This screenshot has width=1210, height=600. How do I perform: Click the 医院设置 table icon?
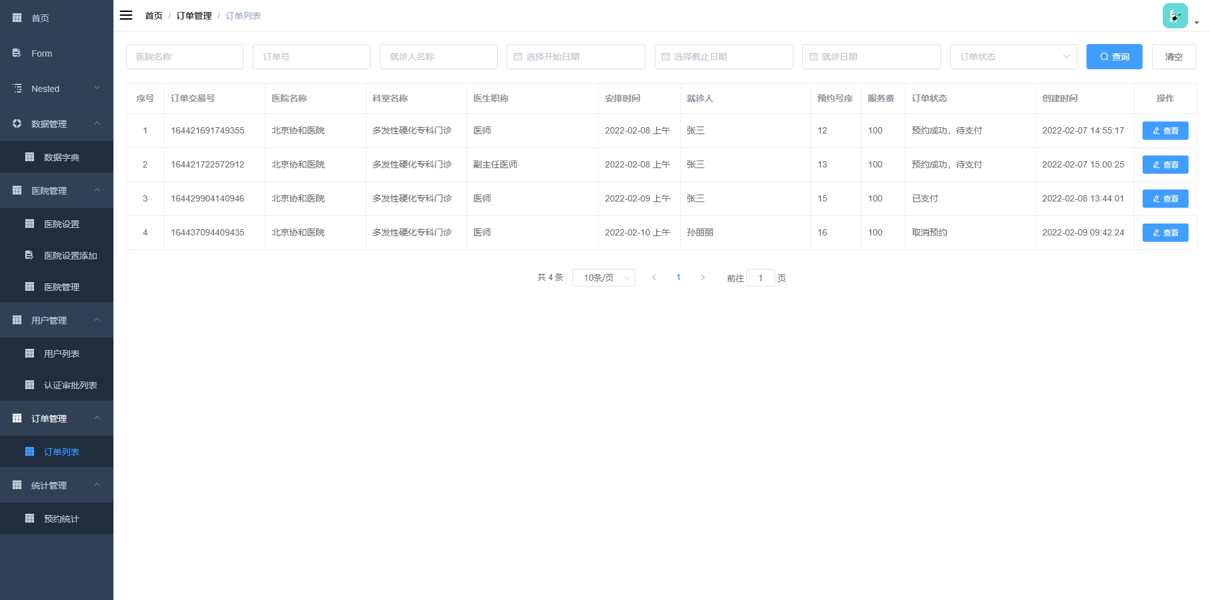[30, 224]
